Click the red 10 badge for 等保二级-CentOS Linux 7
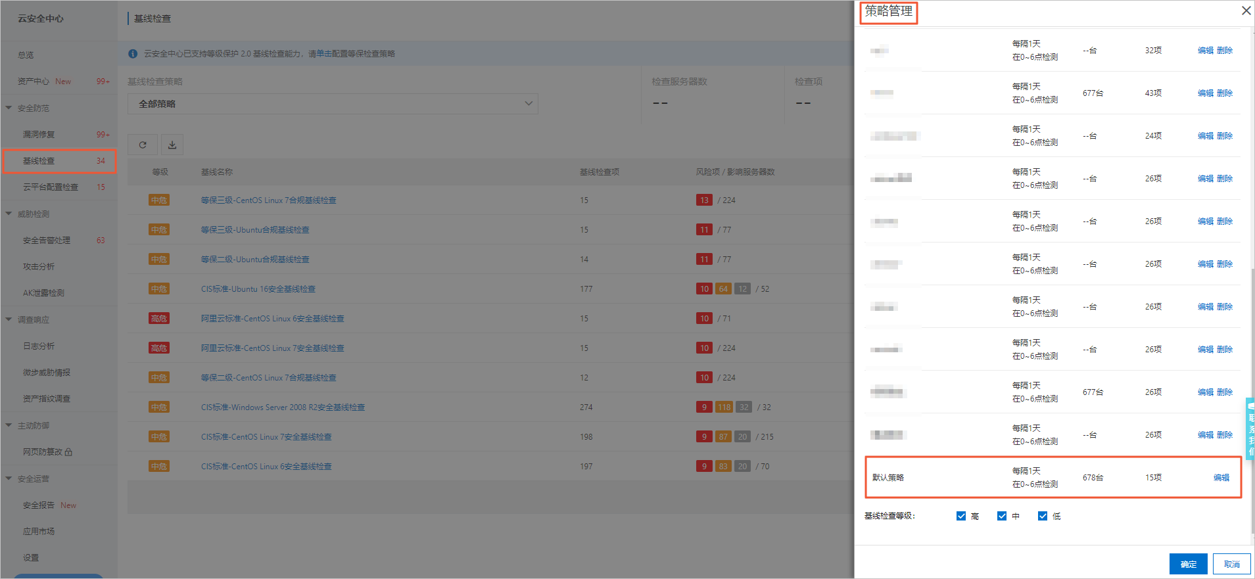 [x=704, y=378]
